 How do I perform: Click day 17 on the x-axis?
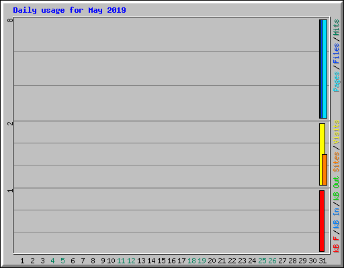coord(181,261)
